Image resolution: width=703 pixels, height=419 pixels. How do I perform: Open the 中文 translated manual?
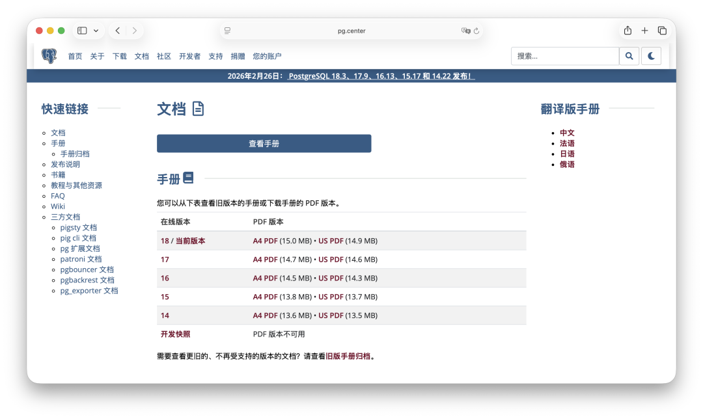567,133
